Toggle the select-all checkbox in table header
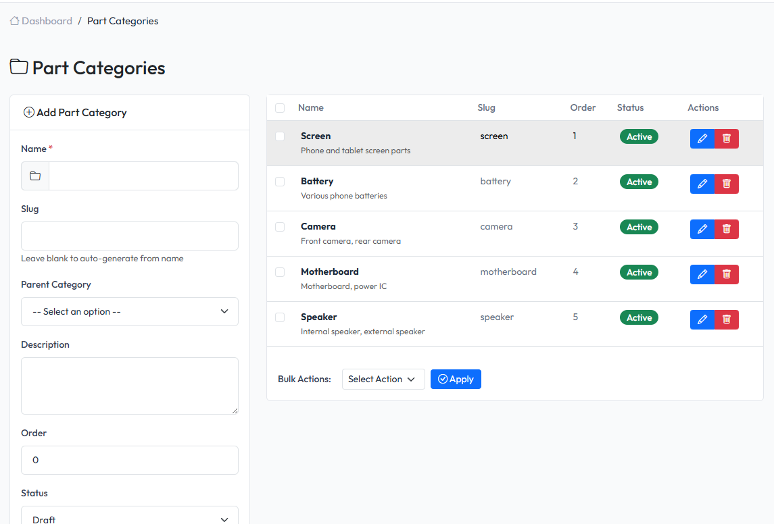This screenshot has width=774, height=524. click(x=280, y=107)
